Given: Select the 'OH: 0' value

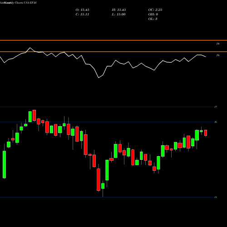Looking at the screenshot, I should coord(153,15).
